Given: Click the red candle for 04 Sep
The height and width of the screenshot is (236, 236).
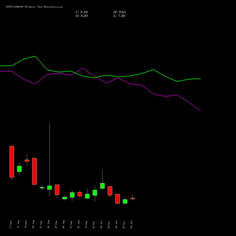Looking at the screenshot, I should (x=118, y=199).
